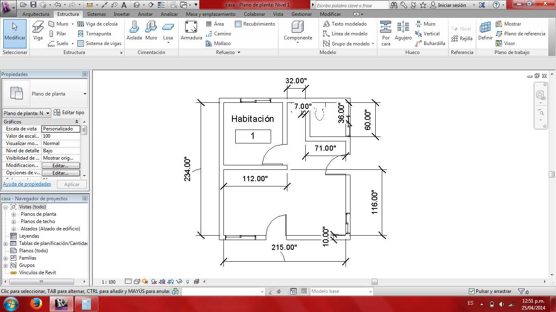Open the Modelo base dropdown in status bar
Screen dimensions: 556x312
[341, 291]
